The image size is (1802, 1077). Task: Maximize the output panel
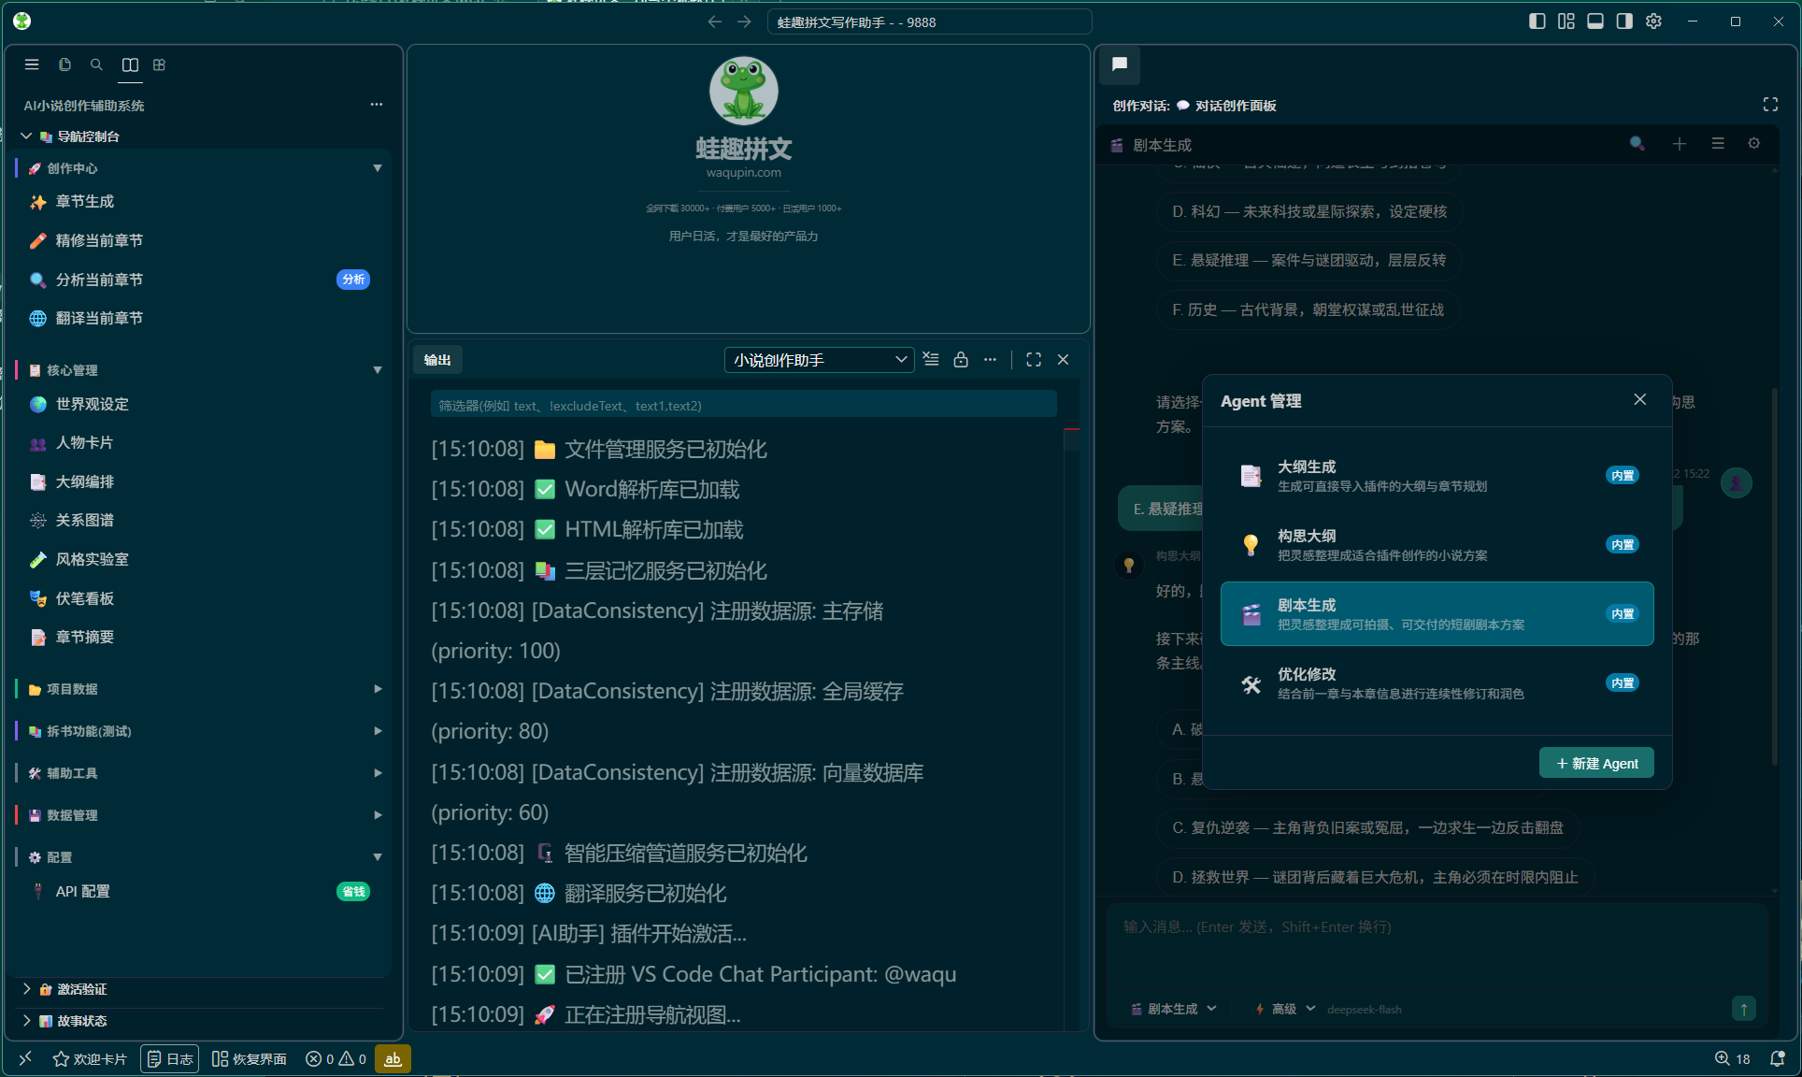[x=1034, y=359]
